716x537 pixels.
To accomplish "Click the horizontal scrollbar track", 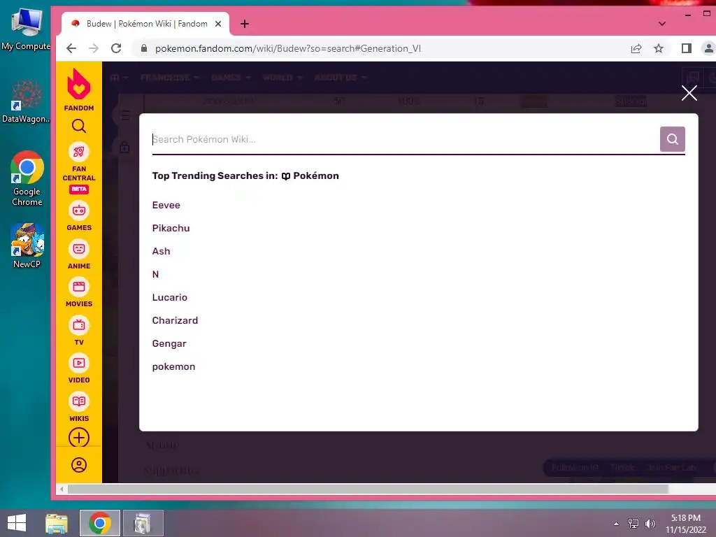I will (x=368, y=489).
